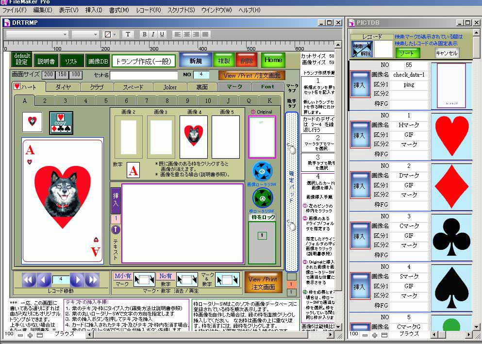Open the ブラウズ mode popup in DRTRMP
The height and width of the screenshot is (344, 482).
[65, 334]
